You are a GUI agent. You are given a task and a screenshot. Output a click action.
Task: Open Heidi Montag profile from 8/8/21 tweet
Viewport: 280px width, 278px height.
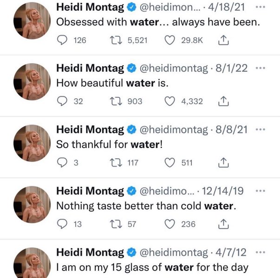coord(90,130)
